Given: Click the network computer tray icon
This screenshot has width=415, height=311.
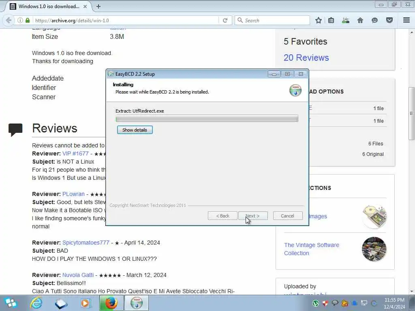Looking at the screenshot, I should tap(364, 303).
